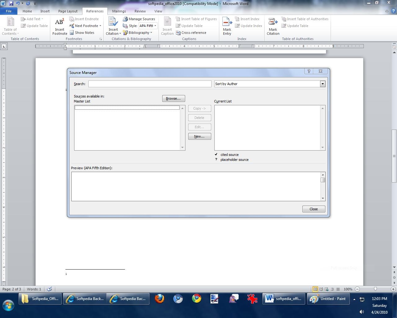Click the New... button in Source Manager
Screen dimensions: 397x318
[199, 136]
